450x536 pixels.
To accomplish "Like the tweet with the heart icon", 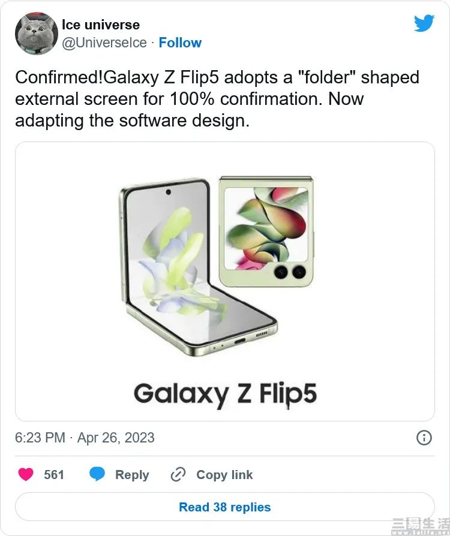I will (x=26, y=475).
